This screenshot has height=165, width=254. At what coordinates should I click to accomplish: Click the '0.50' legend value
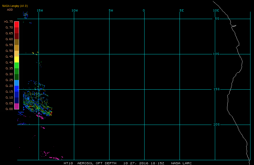[9, 51]
